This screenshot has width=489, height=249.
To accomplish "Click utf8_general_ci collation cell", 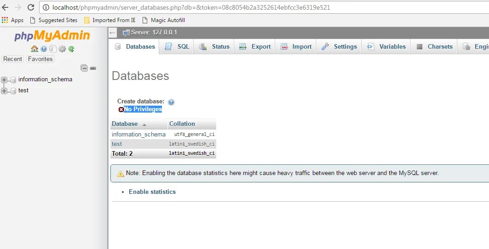I will click(194, 135).
